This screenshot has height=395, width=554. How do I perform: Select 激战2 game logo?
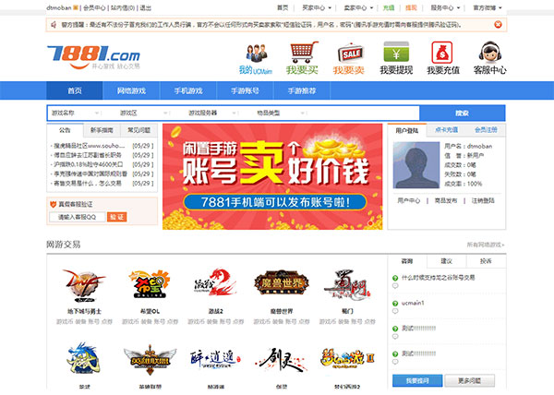(x=215, y=282)
